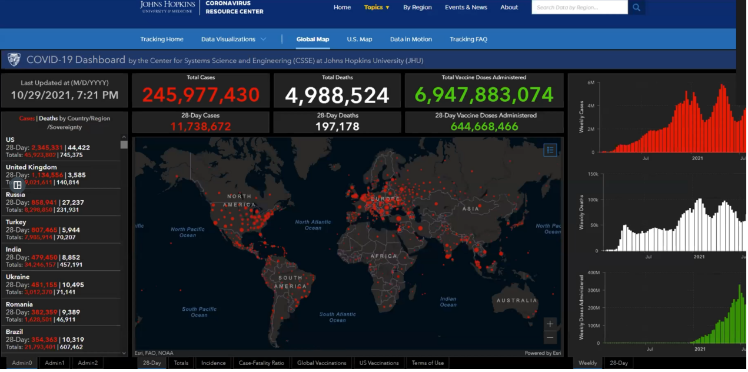Sort the country list by Deaths
Image resolution: width=748 pixels, height=372 pixels.
point(49,118)
